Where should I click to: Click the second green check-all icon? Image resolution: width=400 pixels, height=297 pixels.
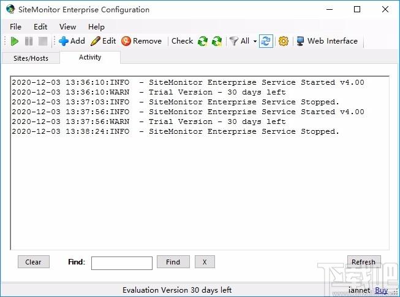coord(217,41)
